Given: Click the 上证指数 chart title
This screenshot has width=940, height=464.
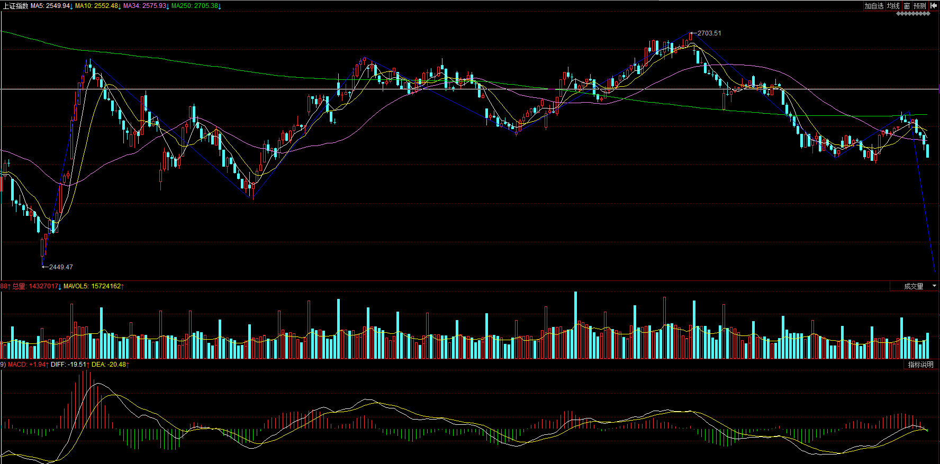Looking at the screenshot, I should point(15,6).
